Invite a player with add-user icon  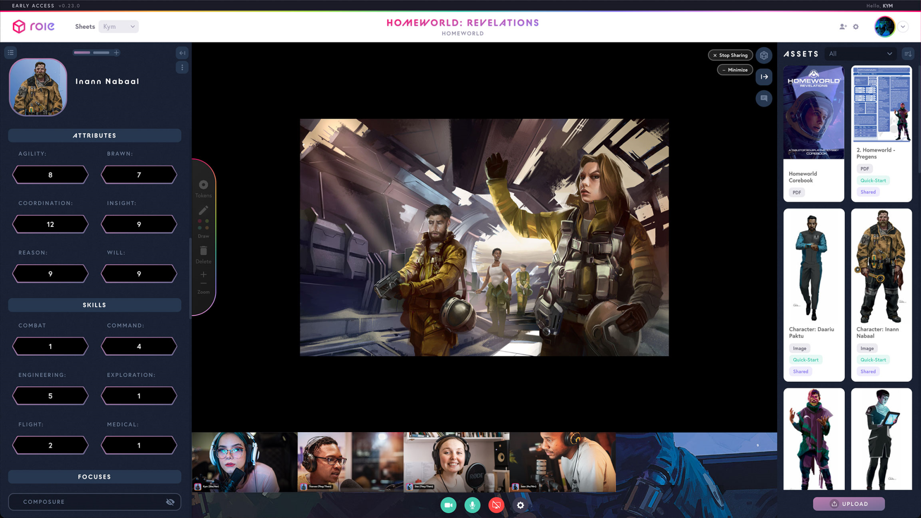[x=843, y=27]
